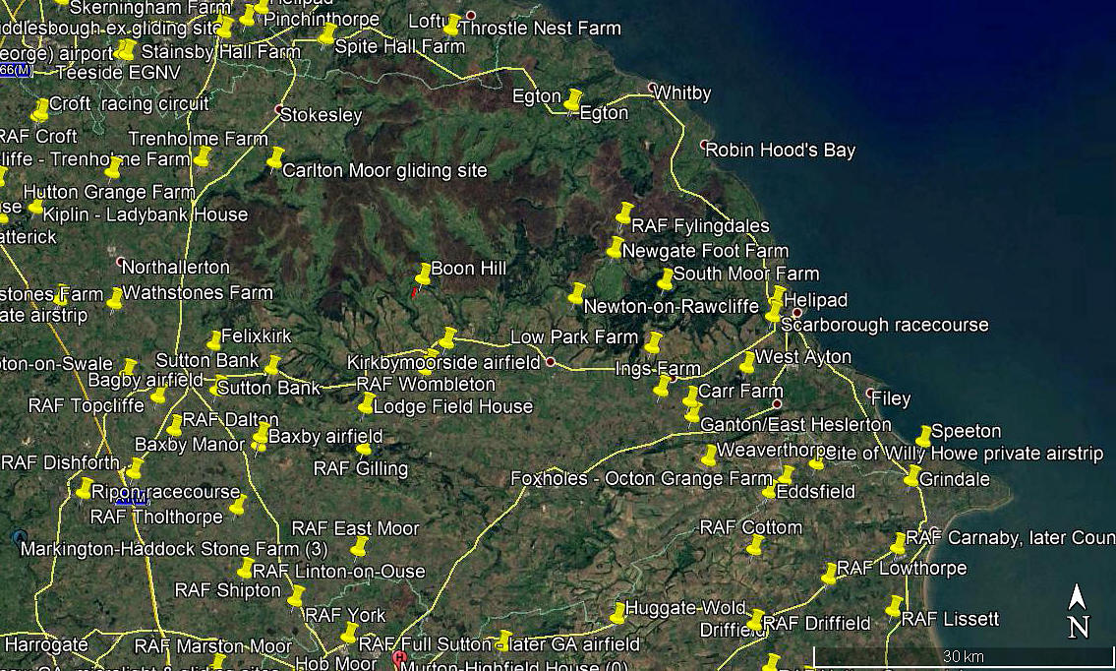1116x671 pixels.
Task: Select the Northallerton town marker dot
Action: click(121, 262)
